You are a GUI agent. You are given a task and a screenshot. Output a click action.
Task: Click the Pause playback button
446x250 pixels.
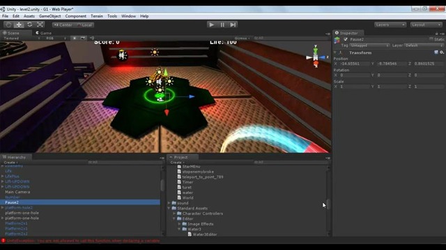pyautogui.click(x=222, y=25)
